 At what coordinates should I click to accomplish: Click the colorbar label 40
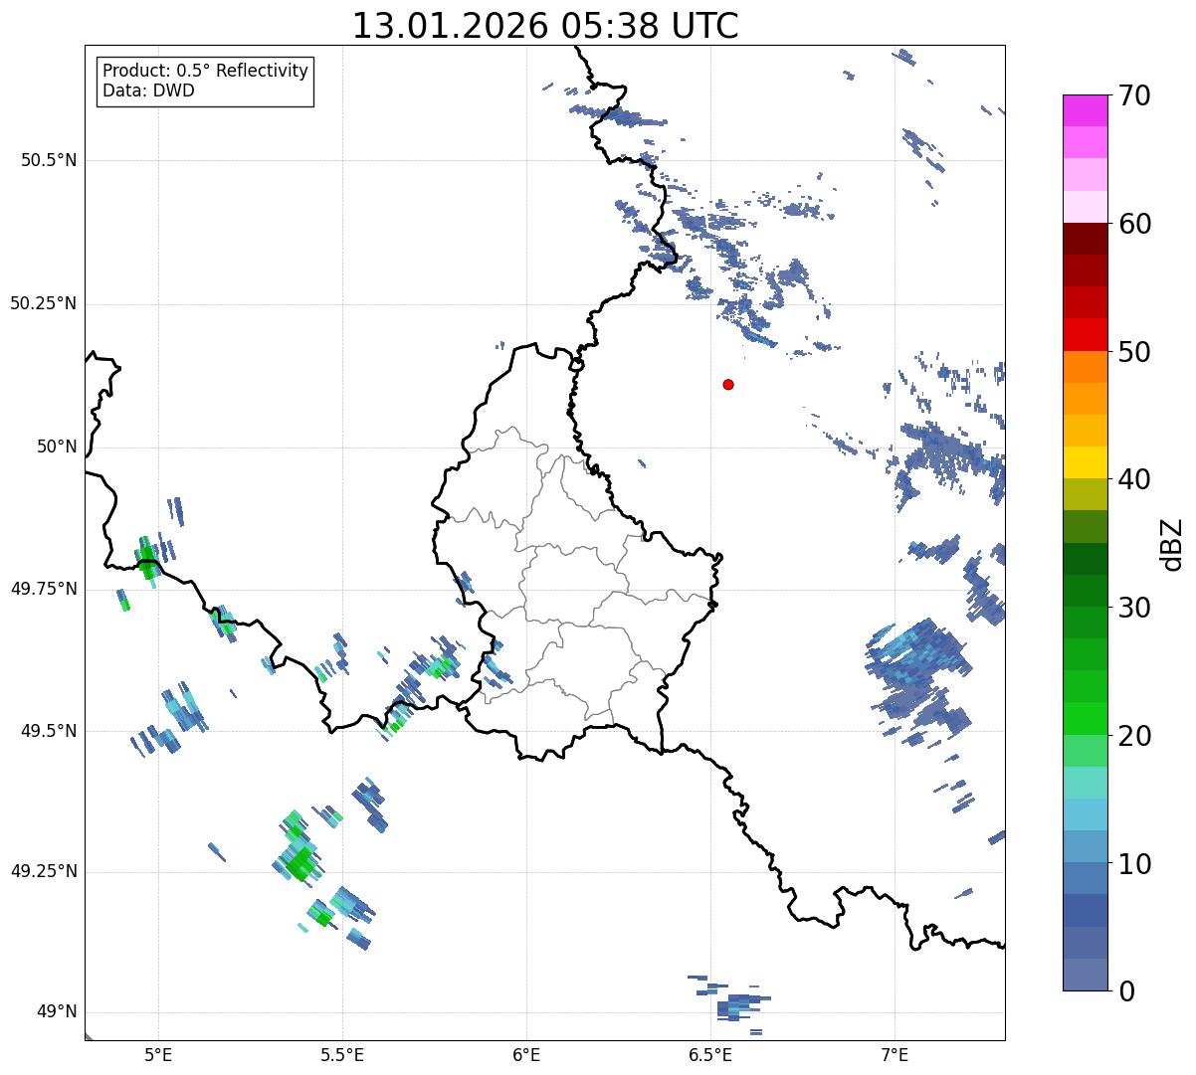pyautogui.click(x=1134, y=479)
